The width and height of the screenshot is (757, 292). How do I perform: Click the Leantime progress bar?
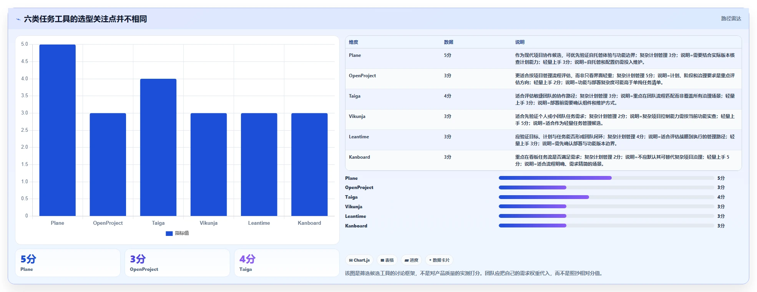606,216
